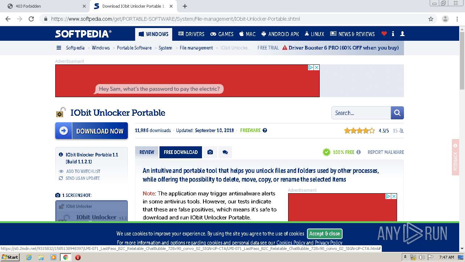465x262 pixels.
Task: Close the side advertisement
Action: pyautogui.click(x=394, y=196)
